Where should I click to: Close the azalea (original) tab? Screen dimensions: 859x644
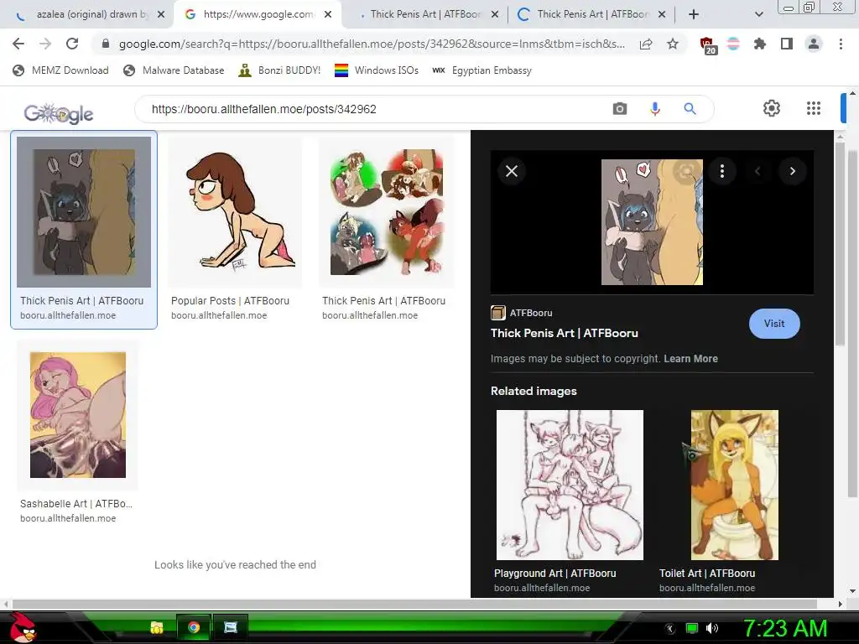(x=161, y=15)
